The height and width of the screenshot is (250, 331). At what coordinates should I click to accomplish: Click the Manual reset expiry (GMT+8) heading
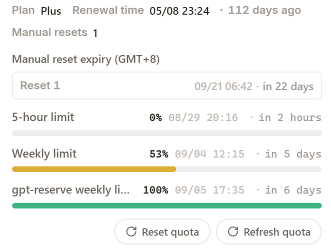[85, 59]
